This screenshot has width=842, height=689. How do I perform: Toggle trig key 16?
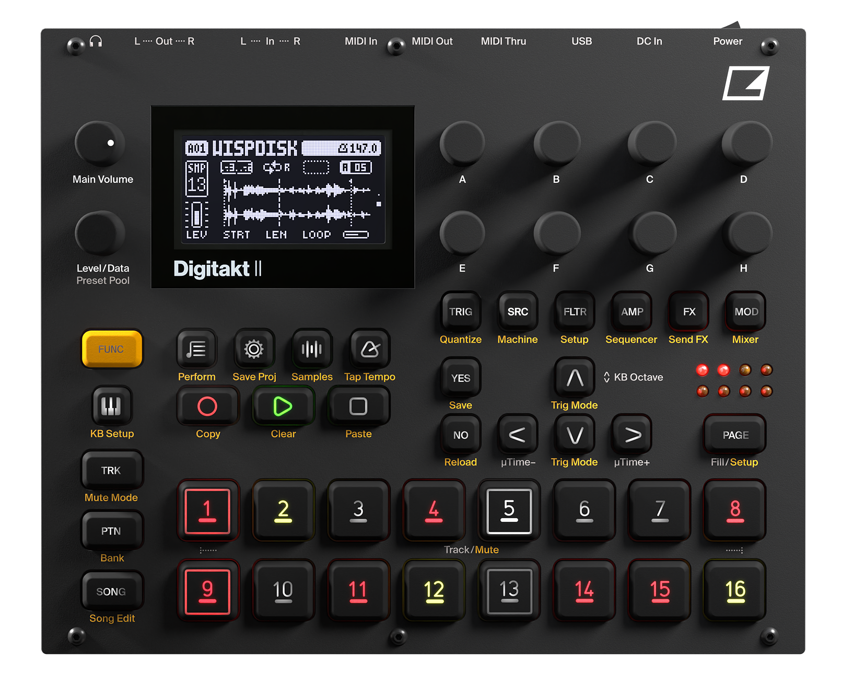[x=735, y=590]
